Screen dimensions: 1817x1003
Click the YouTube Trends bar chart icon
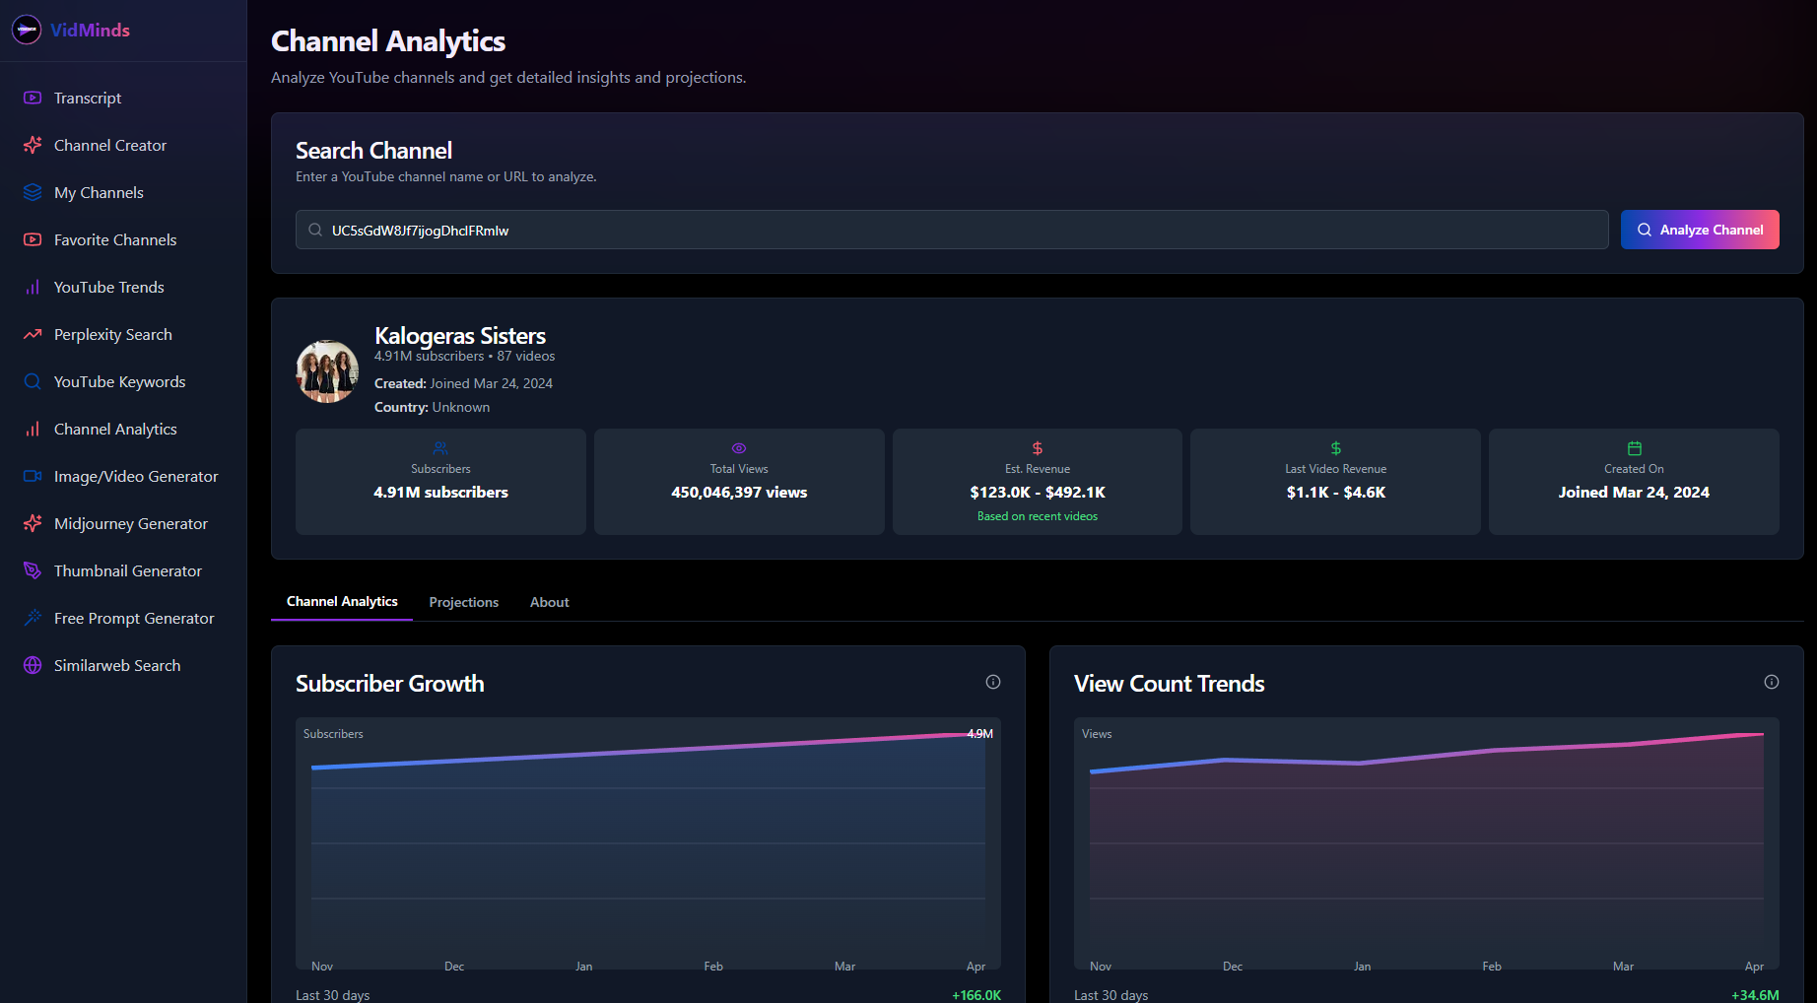[x=33, y=287]
